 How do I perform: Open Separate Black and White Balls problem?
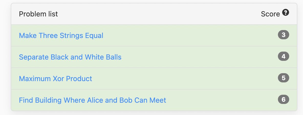[x=70, y=57]
